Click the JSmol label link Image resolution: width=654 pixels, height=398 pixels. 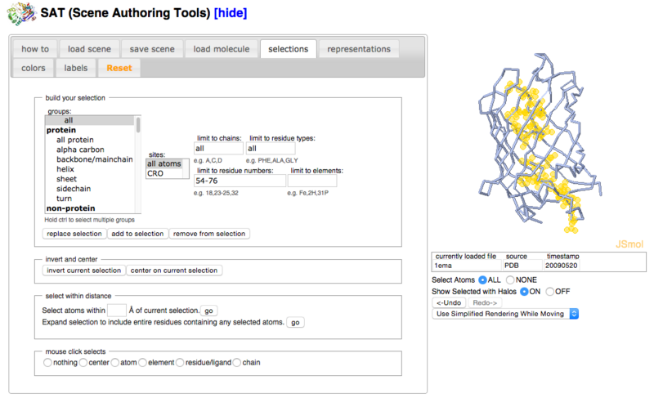[x=632, y=244]
